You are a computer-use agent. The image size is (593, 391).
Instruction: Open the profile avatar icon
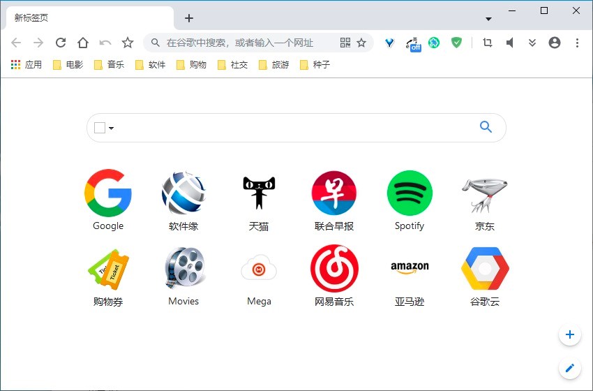pos(555,43)
